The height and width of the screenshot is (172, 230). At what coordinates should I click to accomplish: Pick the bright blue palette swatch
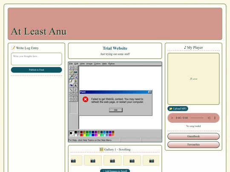tap(93, 135)
